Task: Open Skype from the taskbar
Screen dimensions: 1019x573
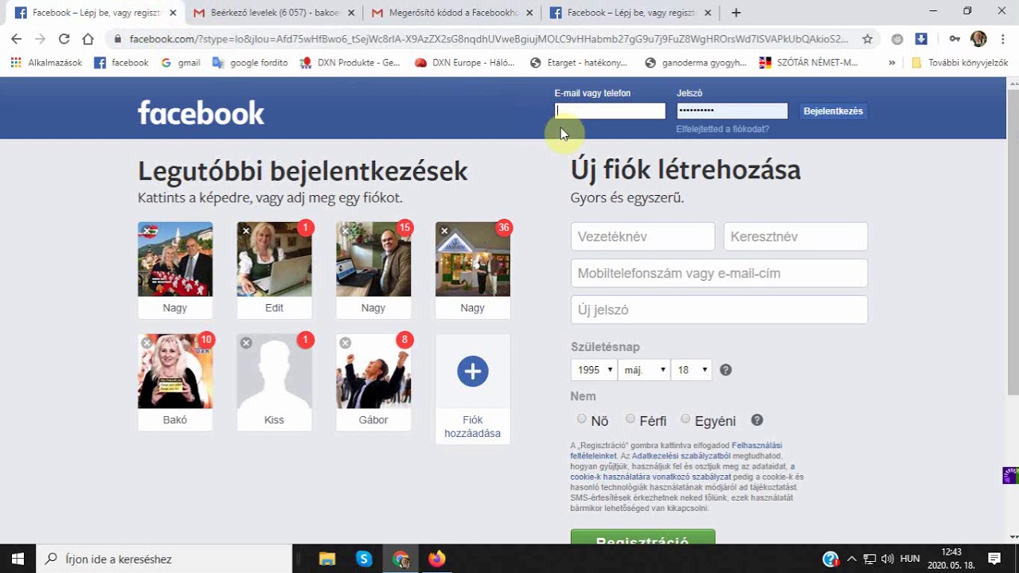Action: [x=364, y=559]
